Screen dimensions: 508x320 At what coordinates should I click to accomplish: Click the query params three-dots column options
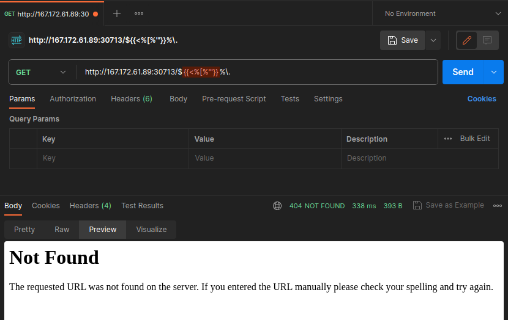click(448, 139)
